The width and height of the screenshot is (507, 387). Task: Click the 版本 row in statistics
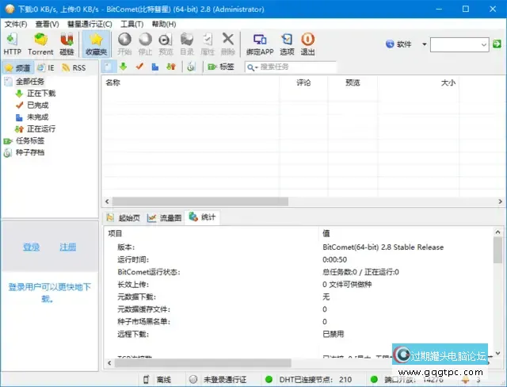(299, 247)
